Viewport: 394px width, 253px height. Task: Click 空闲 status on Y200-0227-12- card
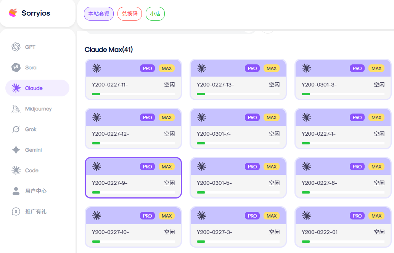tap(169, 134)
